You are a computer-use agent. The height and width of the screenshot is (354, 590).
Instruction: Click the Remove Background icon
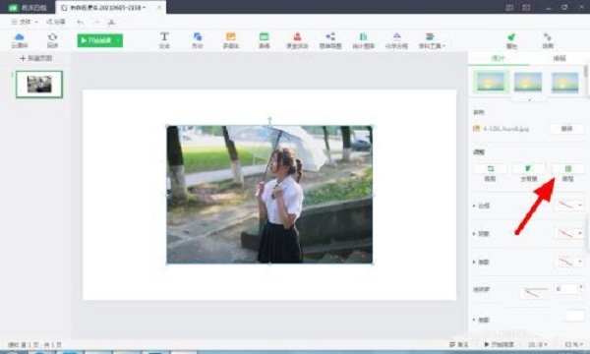coord(529,168)
